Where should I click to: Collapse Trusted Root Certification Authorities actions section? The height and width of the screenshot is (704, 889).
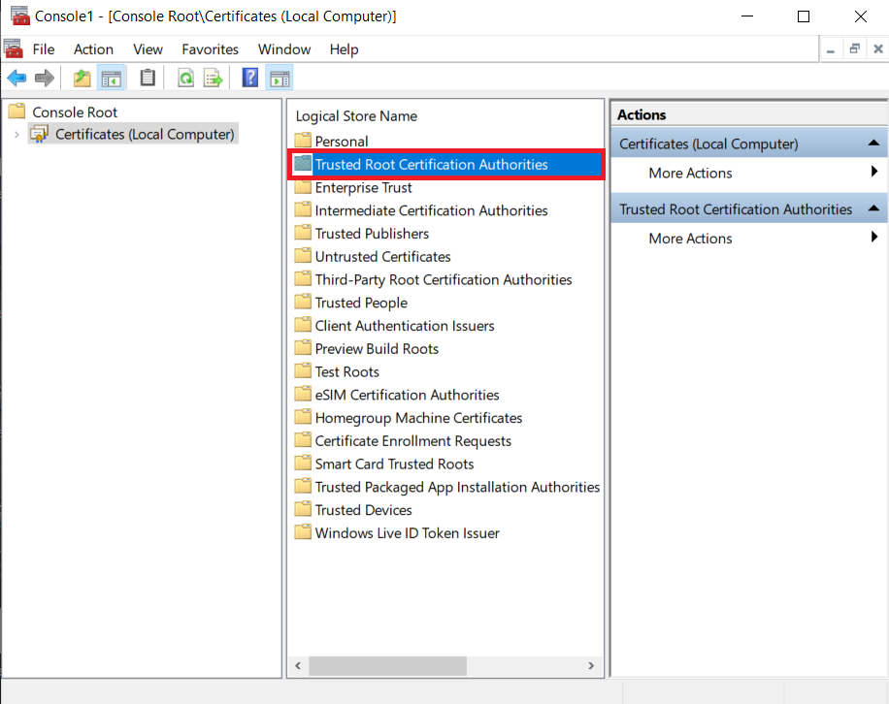click(873, 209)
